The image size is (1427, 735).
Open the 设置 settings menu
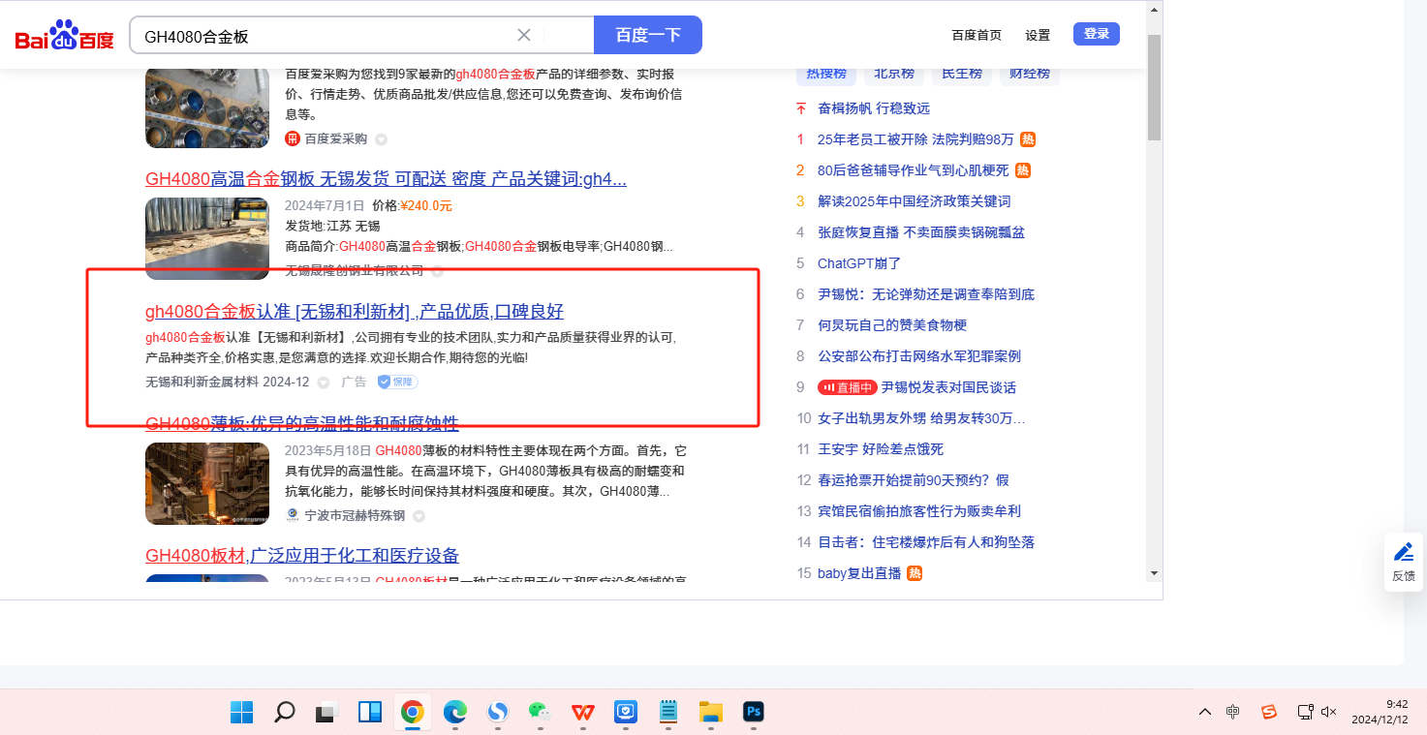click(x=1038, y=35)
